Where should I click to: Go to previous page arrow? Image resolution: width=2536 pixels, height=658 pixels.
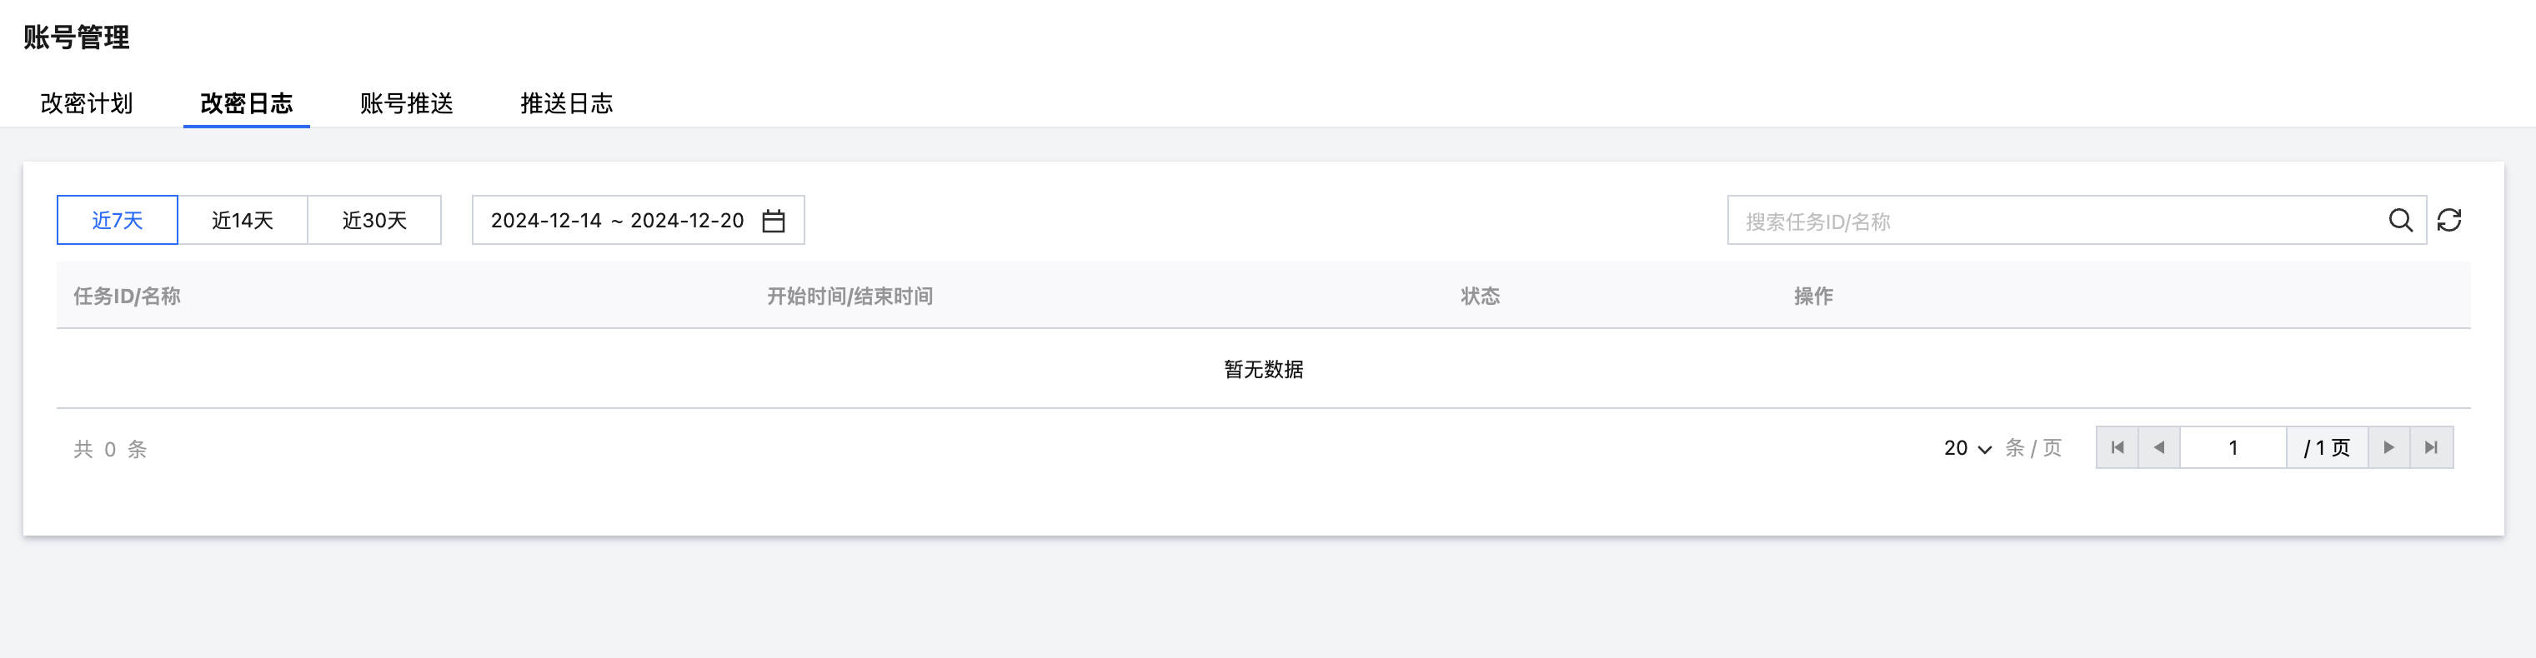click(x=2159, y=447)
